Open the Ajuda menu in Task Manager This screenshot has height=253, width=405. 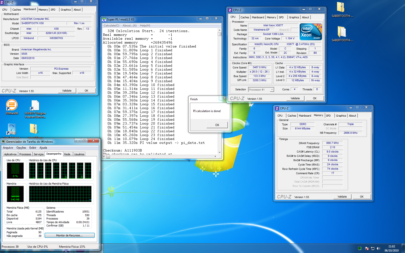[43, 148]
